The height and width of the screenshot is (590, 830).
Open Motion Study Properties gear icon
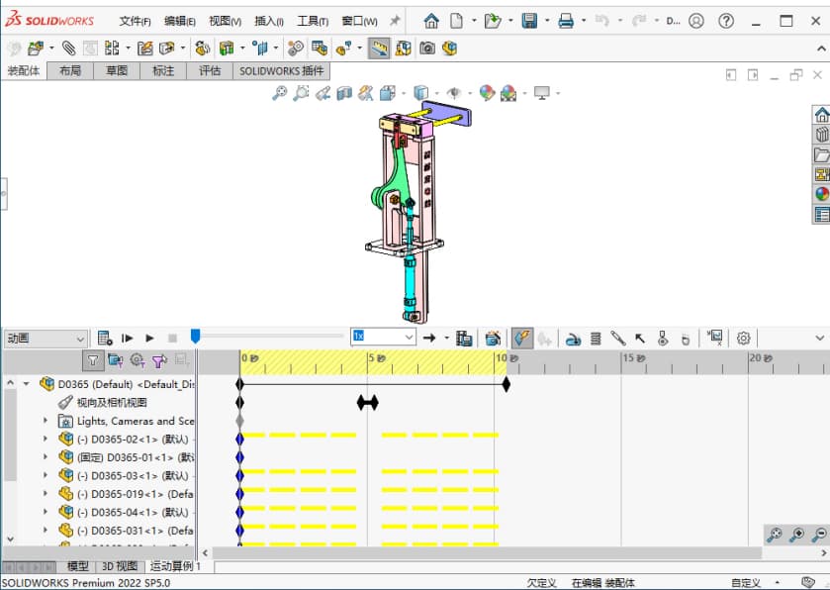(744, 338)
